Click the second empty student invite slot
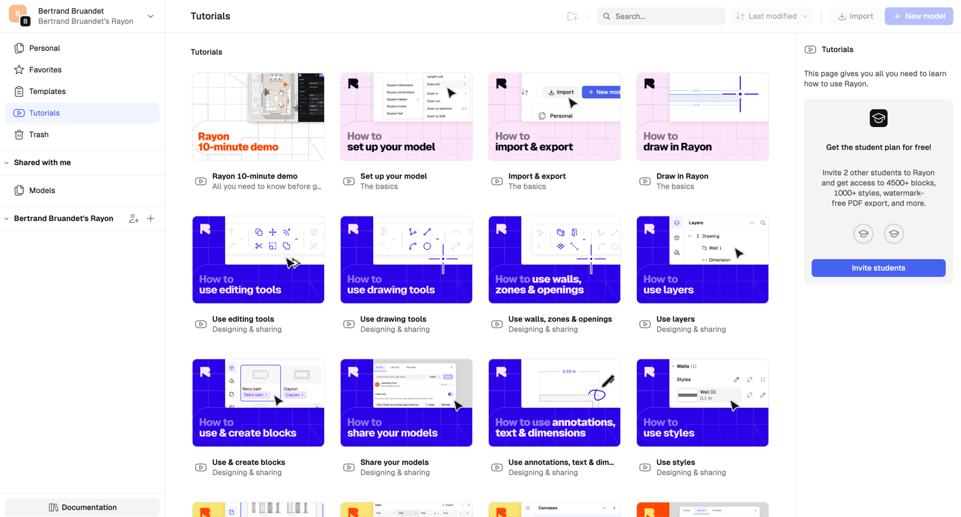This screenshot has width=961, height=517. (x=894, y=234)
